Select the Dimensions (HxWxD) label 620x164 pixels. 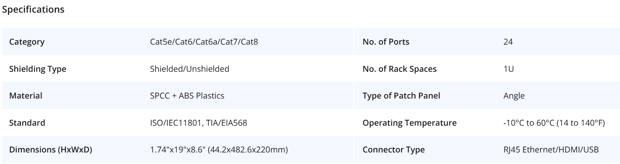click(51, 150)
